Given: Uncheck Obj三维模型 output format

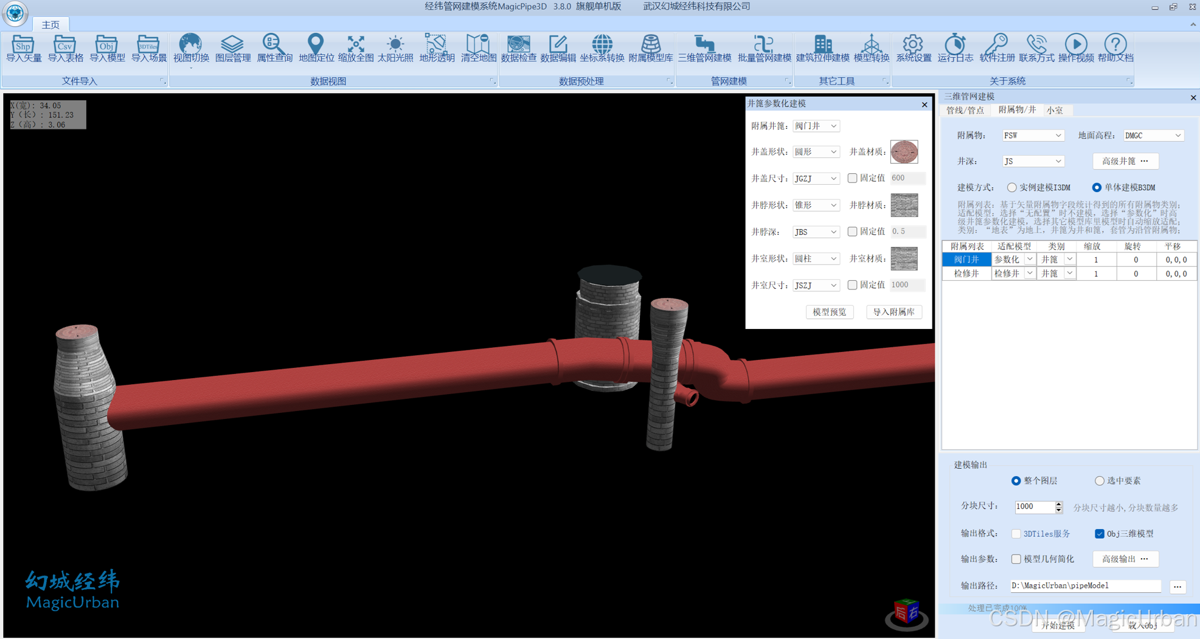Looking at the screenshot, I should pos(1100,534).
